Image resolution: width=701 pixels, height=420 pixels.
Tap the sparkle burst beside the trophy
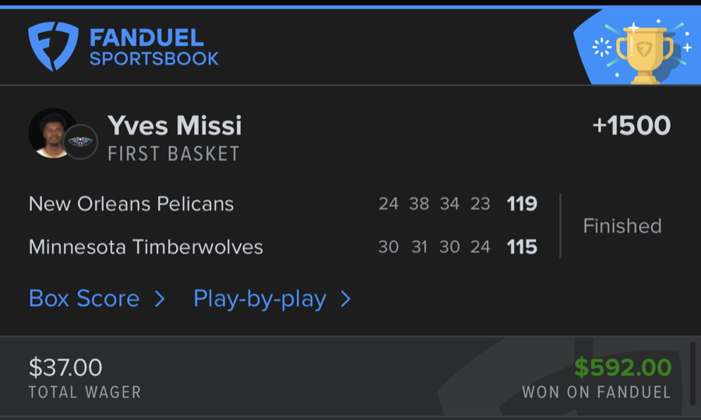tap(601, 47)
